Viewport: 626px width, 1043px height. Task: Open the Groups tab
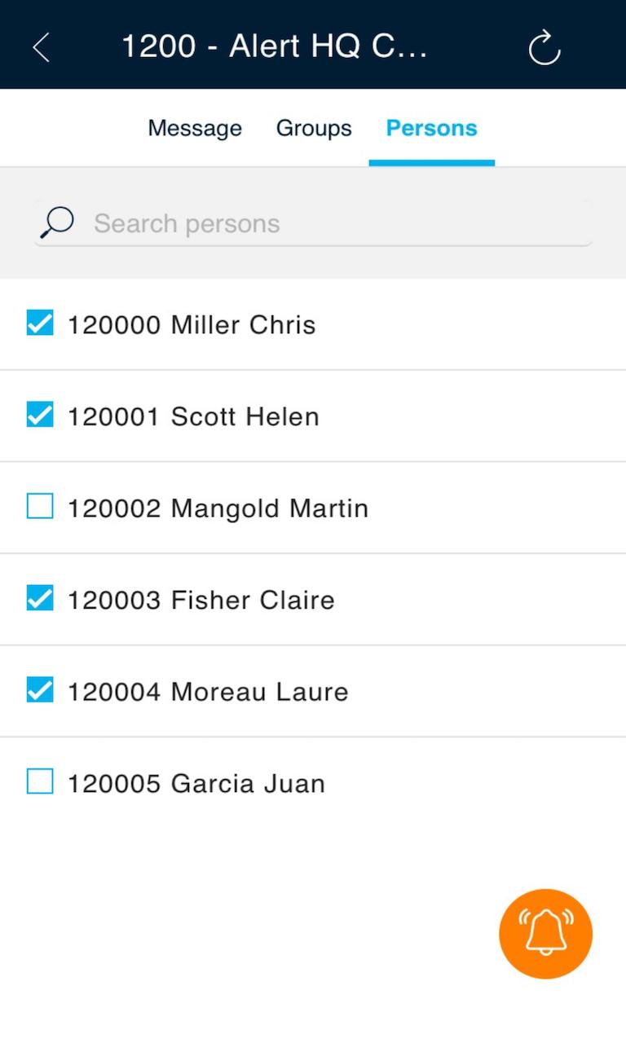[x=314, y=129]
